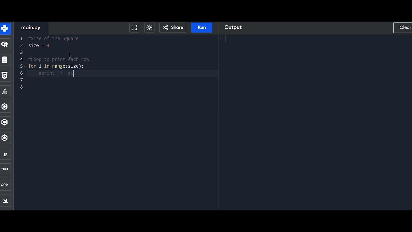Click line number 2 in the gutter
Viewport: 412px width, 232px height.
pos(21,45)
